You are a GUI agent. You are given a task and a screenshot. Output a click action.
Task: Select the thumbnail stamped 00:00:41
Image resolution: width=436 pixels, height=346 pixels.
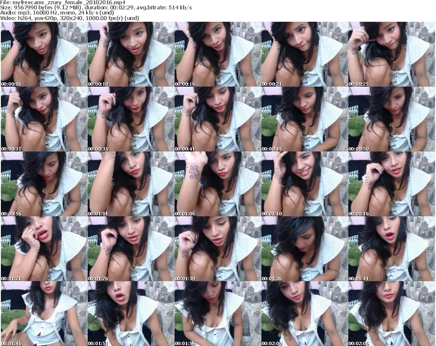click(218, 119)
